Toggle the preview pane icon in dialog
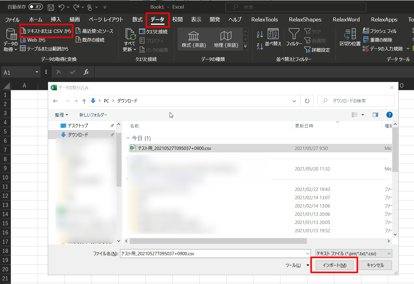Image resolution: width=414 pixels, height=284 pixels. [375, 115]
